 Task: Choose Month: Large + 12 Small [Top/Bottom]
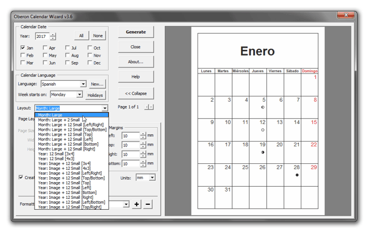[x=72, y=130]
